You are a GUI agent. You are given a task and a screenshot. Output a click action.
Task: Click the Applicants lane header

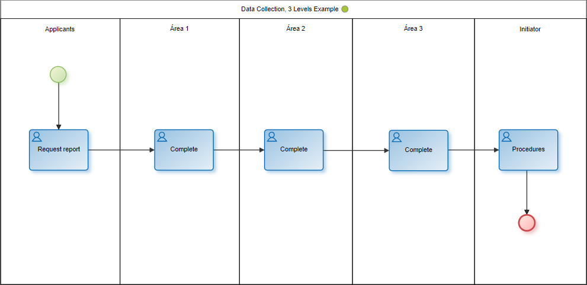(60, 29)
